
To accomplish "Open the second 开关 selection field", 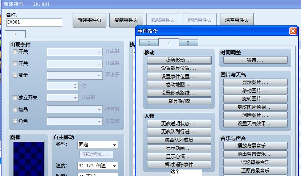I will (75, 64).
